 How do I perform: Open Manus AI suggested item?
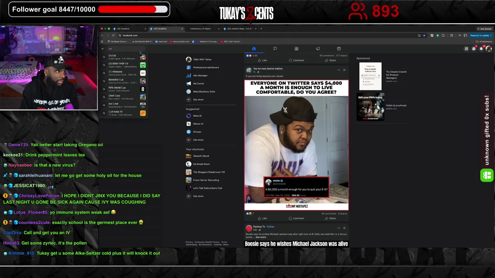point(195,124)
